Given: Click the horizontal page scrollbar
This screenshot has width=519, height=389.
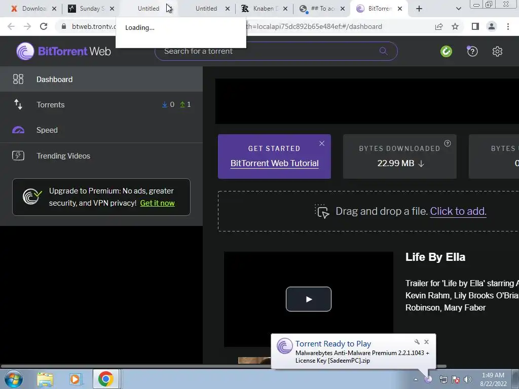Looking at the screenshot, I should pyautogui.click(x=224, y=366).
